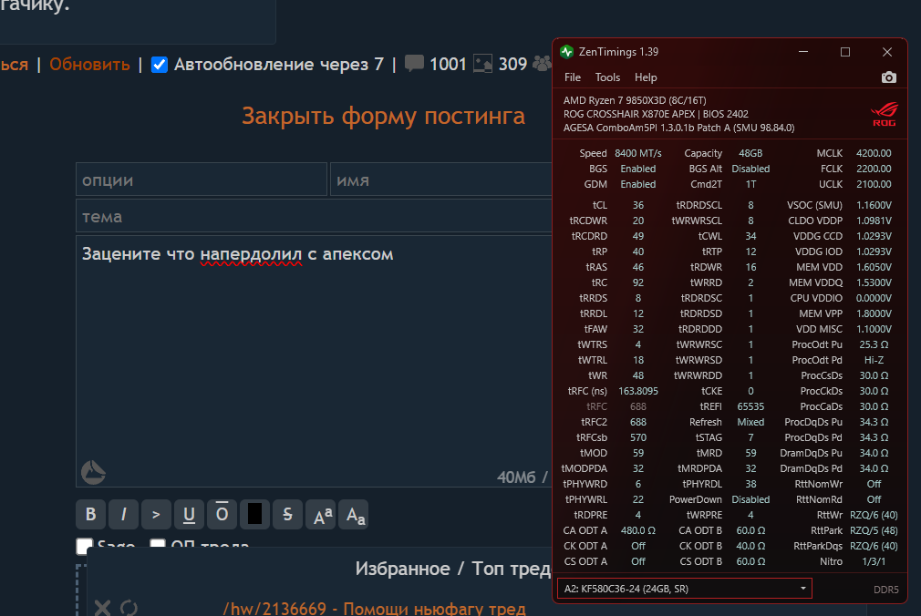Click the RttPark value RZQ/5 (48)
Image resolution: width=921 pixels, height=616 pixels.
coord(874,530)
